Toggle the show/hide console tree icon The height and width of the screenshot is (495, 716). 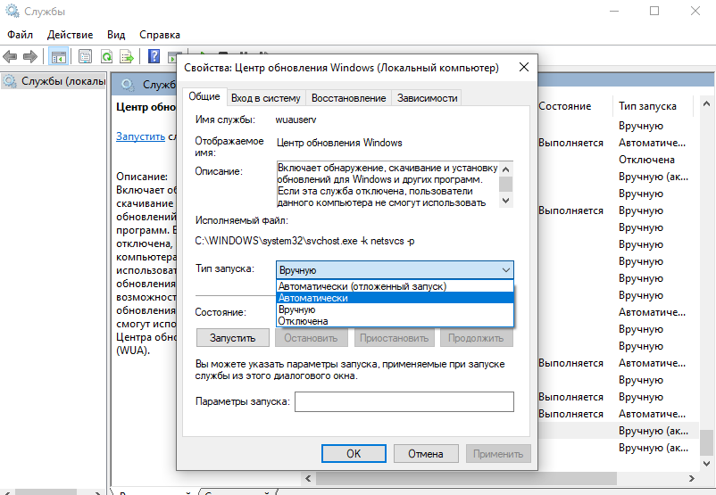58,57
